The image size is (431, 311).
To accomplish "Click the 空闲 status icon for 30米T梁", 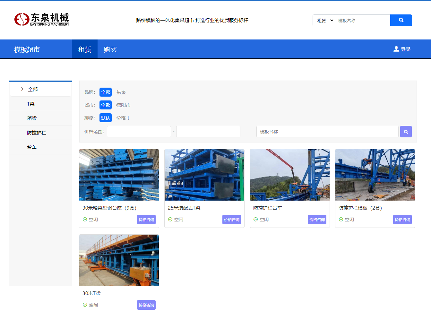I will click(x=85, y=305).
